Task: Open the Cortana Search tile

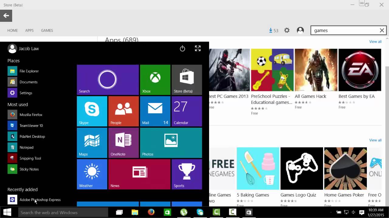Action: point(108,80)
